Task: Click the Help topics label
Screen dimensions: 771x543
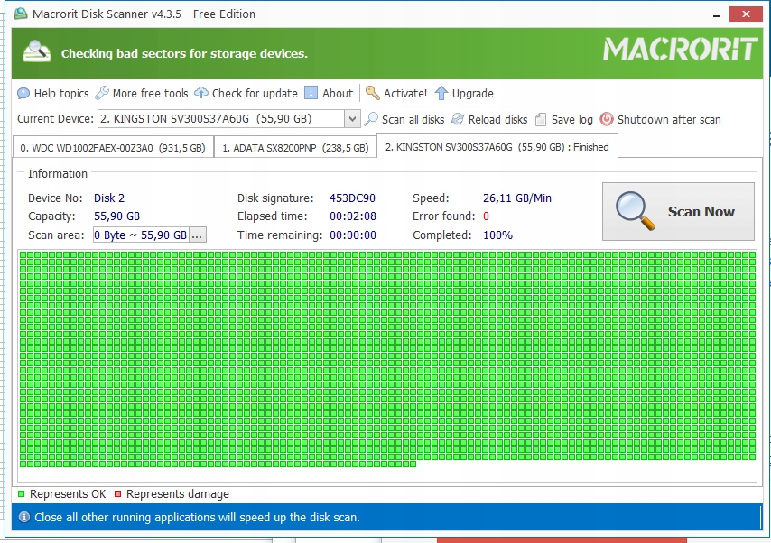Action: (x=61, y=94)
